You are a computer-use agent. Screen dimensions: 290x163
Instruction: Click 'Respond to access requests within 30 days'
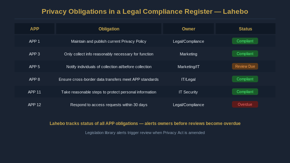109,105
